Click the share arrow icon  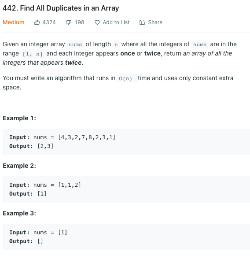[142, 22]
